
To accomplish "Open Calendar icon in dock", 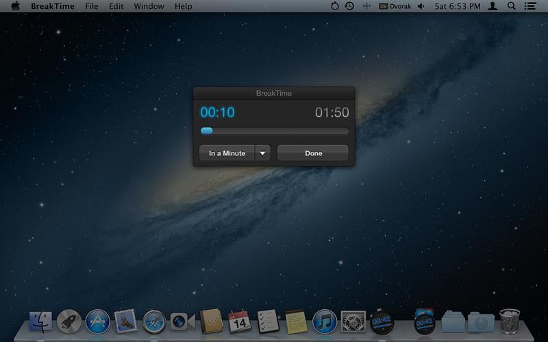I will [x=238, y=321].
